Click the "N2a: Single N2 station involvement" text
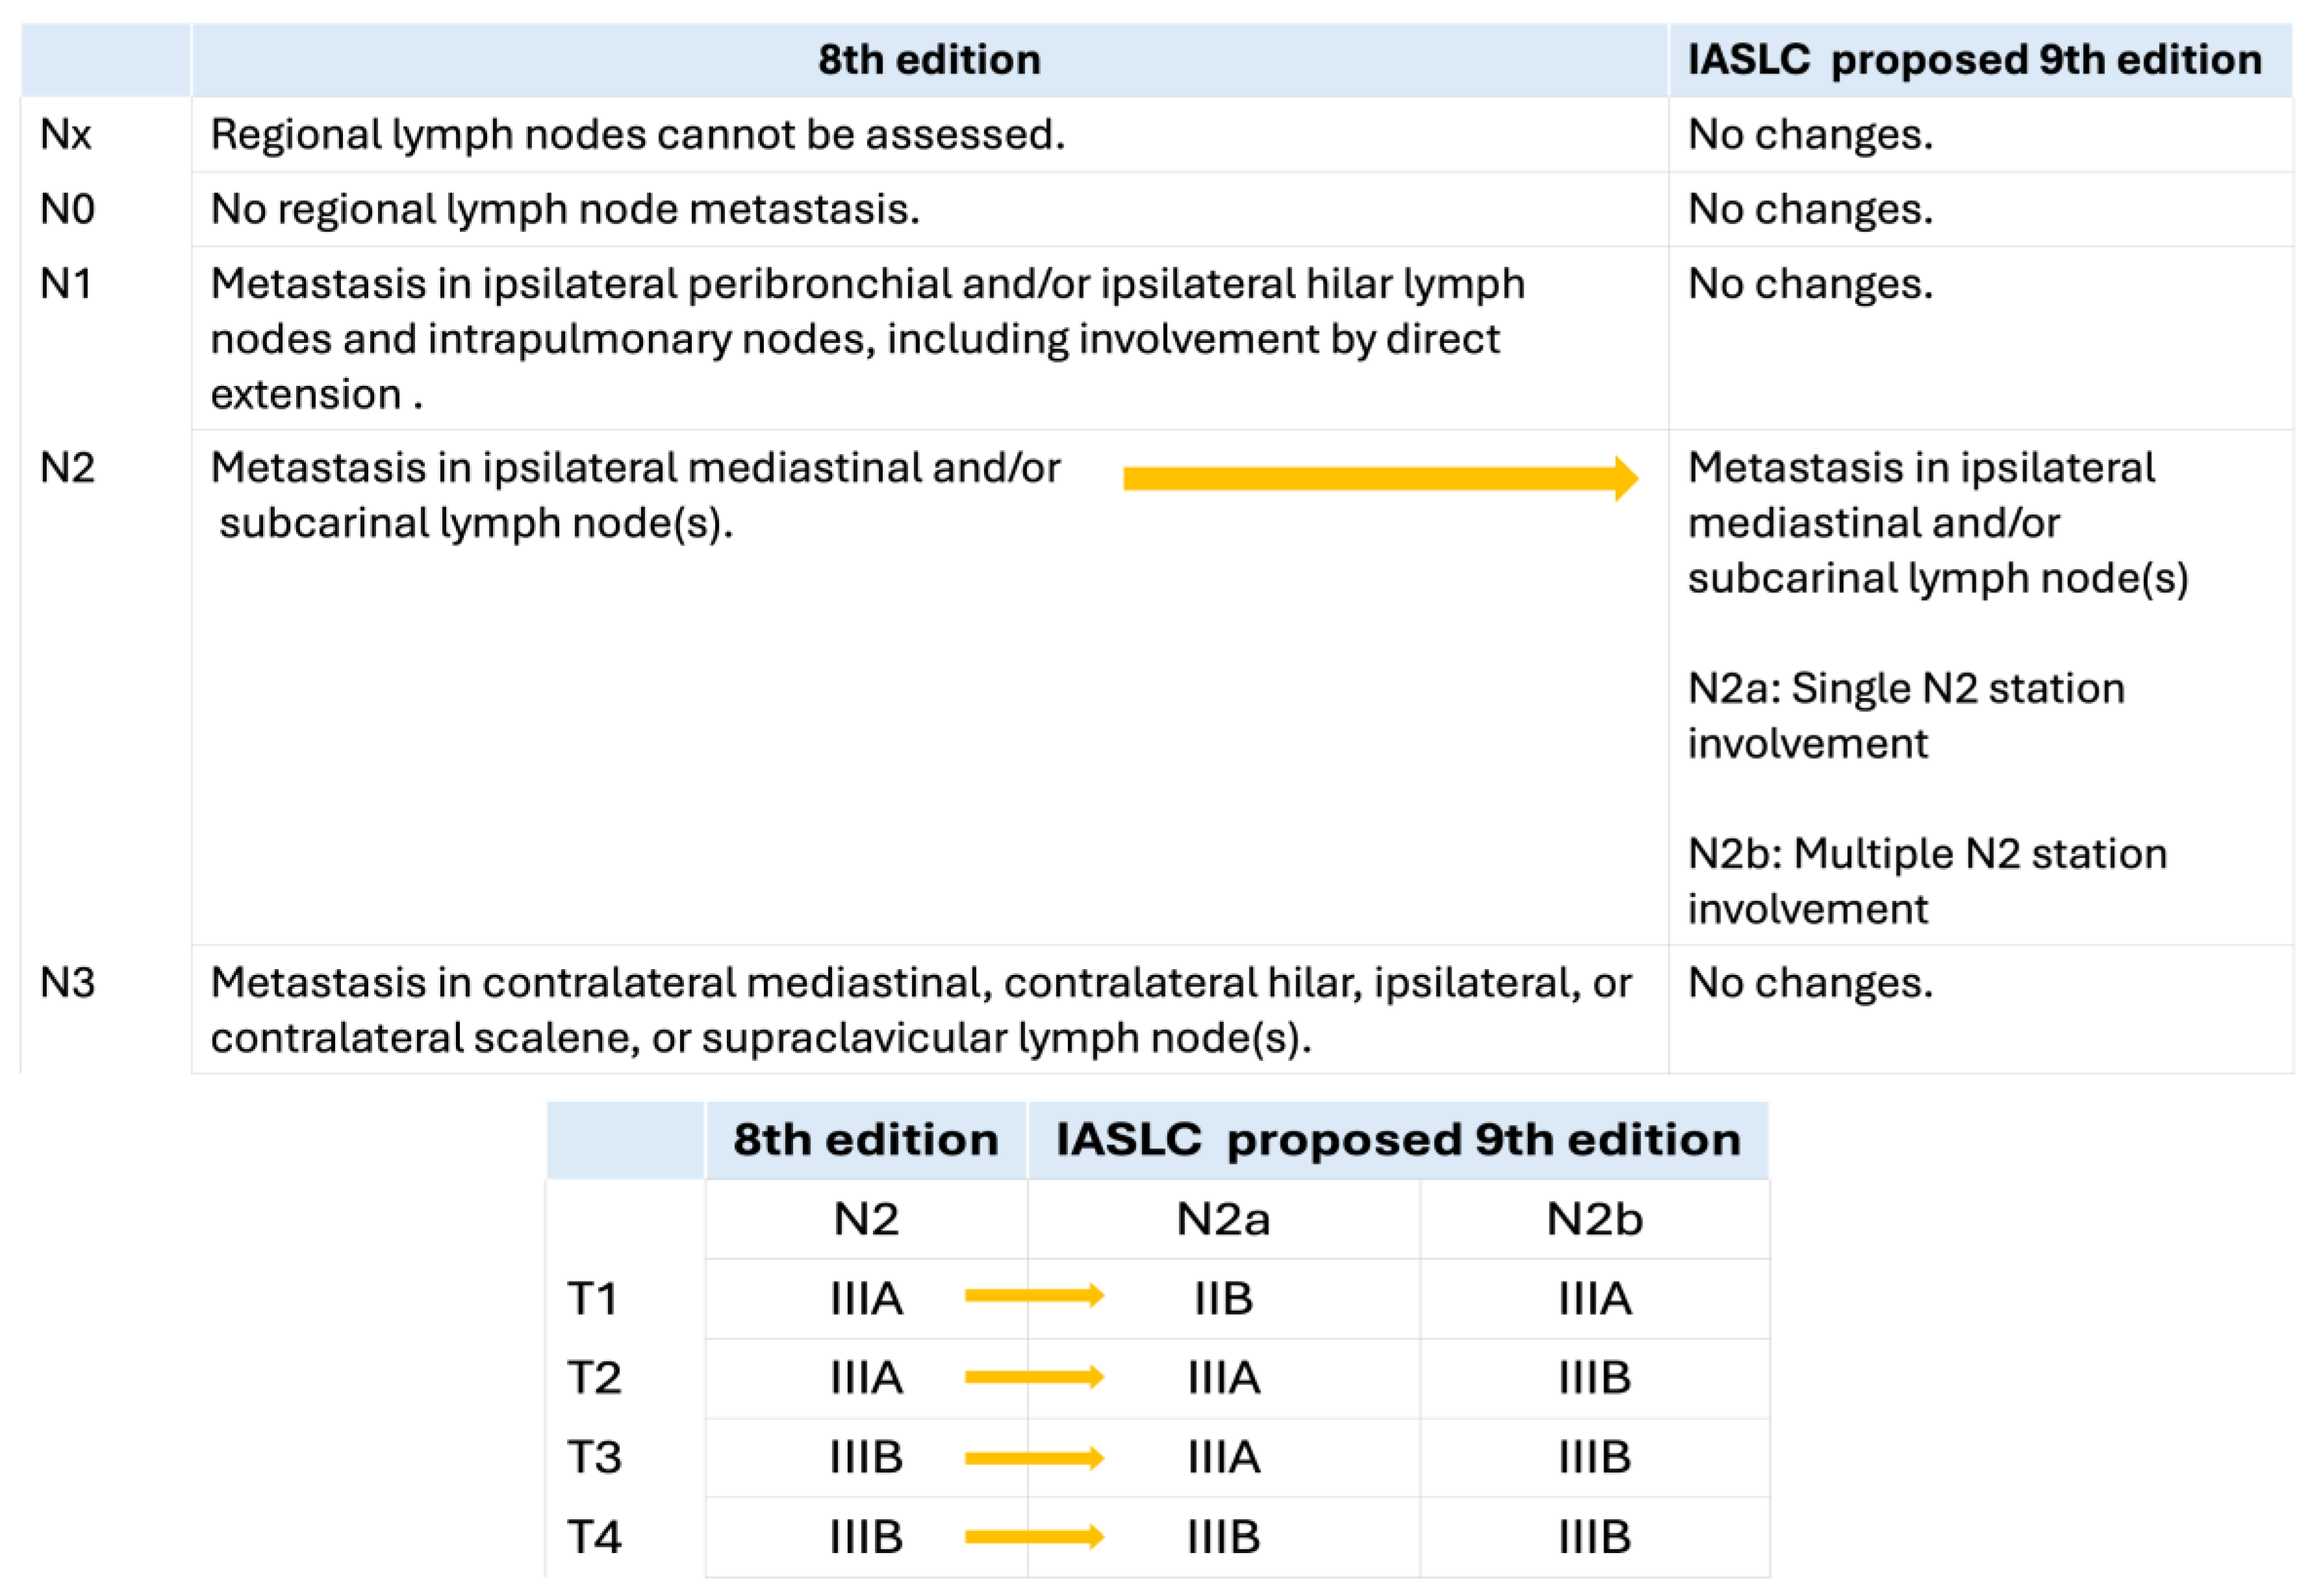Viewport: 2307px width, 1596px height. [x=1905, y=716]
